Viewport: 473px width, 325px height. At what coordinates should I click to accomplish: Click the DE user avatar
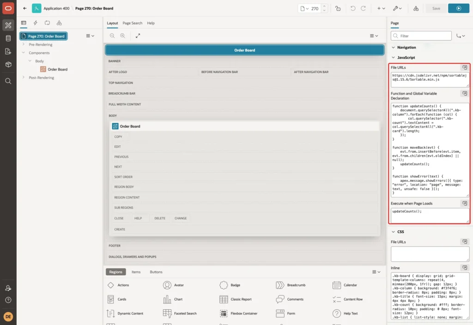pyautogui.click(x=8, y=317)
